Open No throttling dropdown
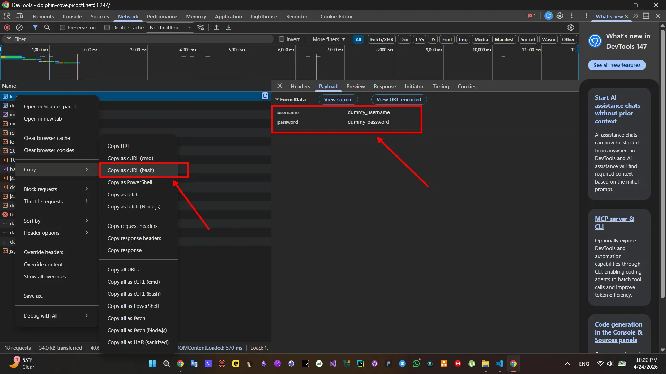666x374 pixels. [x=170, y=28]
